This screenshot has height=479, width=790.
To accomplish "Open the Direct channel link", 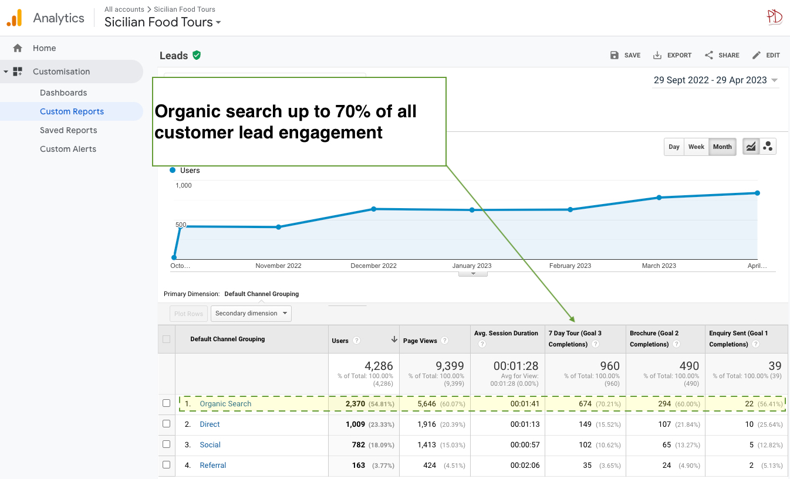I will click(x=210, y=424).
